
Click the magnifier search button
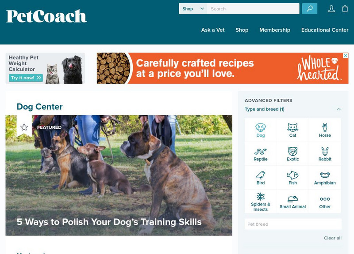(309, 9)
